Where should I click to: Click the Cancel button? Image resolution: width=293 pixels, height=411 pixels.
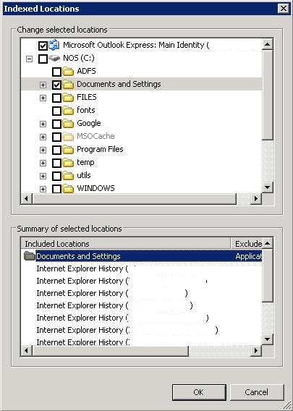[257, 392]
